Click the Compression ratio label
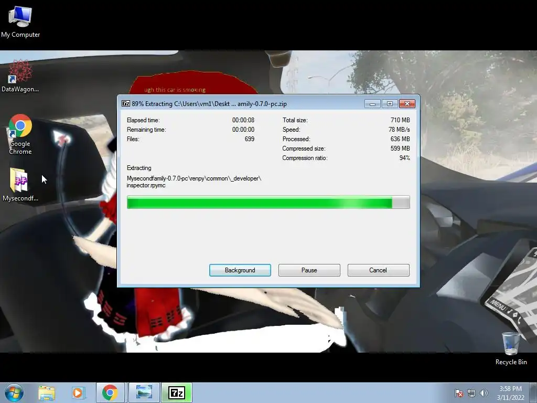Image resolution: width=537 pixels, height=403 pixels. tap(305, 157)
